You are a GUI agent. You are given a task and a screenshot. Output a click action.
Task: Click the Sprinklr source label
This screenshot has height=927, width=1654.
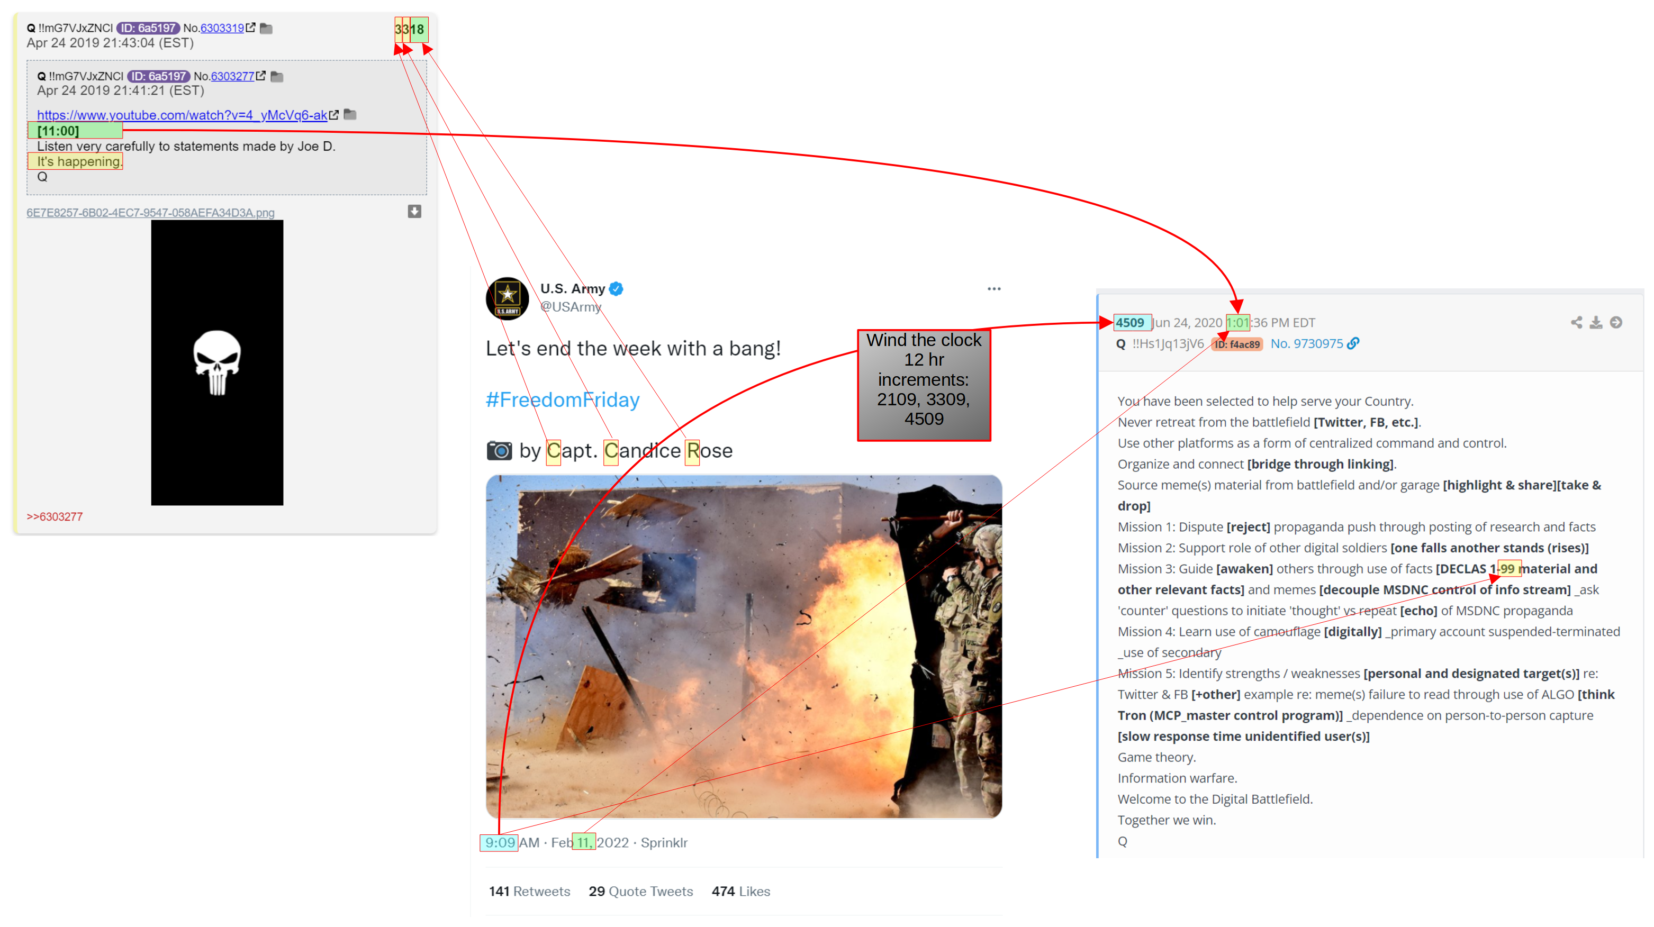[x=664, y=843]
